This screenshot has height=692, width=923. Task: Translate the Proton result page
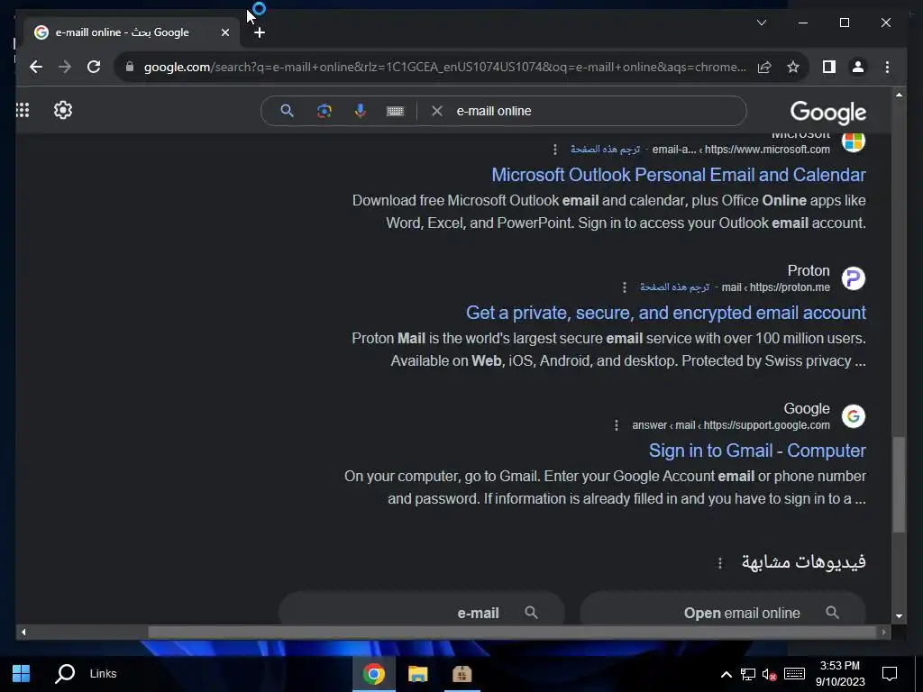(x=674, y=287)
